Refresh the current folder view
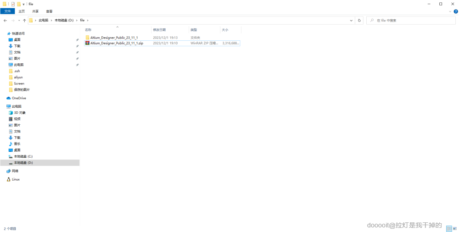The height and width of the screenshot is (232, 459). click(359, 21)
